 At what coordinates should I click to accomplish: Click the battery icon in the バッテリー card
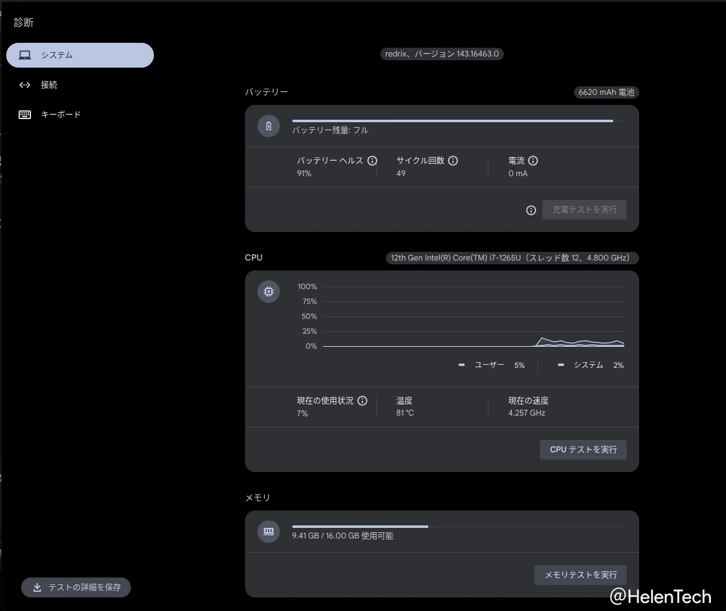coord(268,125)
